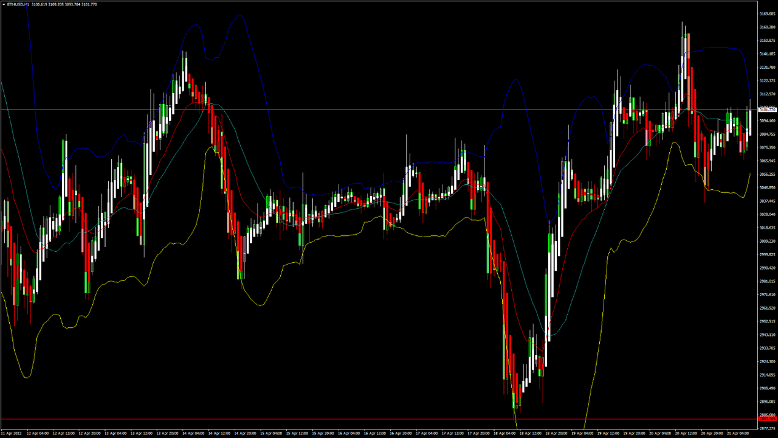778x438 pixels.
Task: Click the 11 Apr 2022 date label
Action: 12,433
